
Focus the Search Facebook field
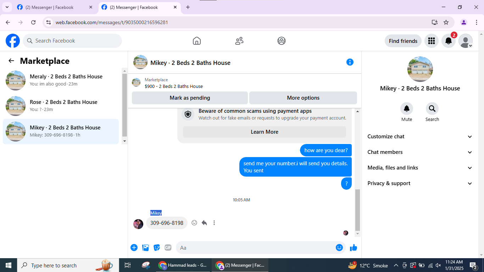click(x=72, y=41)
